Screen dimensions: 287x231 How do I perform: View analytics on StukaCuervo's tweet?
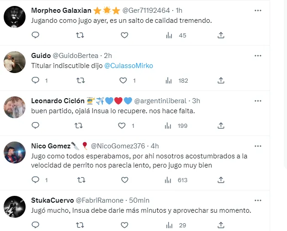[x=169, y=225]
